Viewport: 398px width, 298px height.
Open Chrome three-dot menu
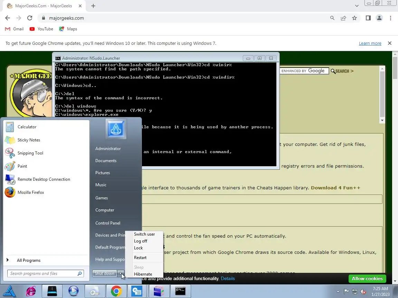click(x=390, y=18)
